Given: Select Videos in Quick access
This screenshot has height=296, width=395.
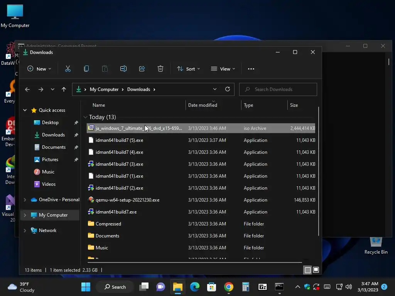Looking at the screenshot, I should [49, 184].
